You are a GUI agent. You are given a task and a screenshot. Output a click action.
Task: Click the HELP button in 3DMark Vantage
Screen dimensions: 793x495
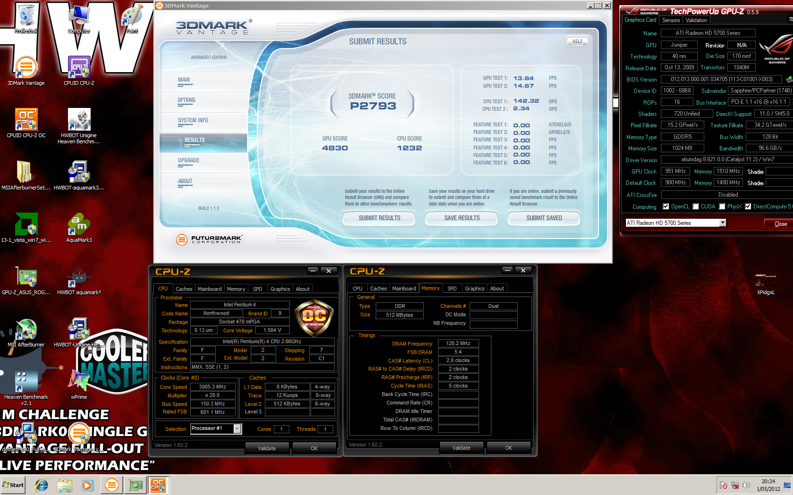[577, 41]
